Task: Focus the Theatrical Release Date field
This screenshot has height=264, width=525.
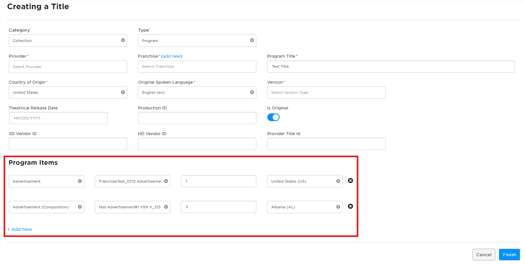Action: click(58, 118)
